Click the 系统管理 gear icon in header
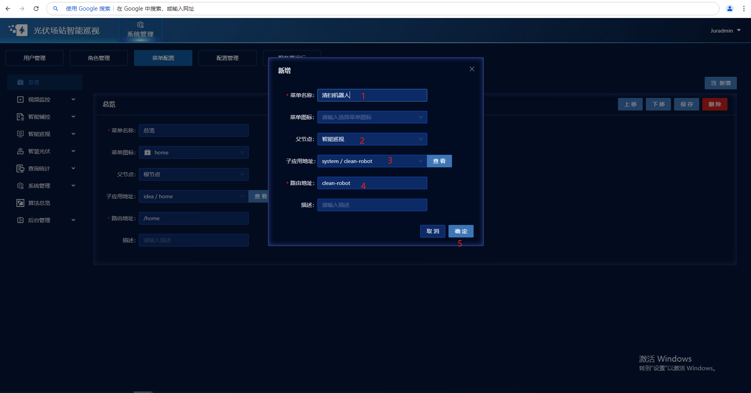The width and height of the screenshot is (751, 393). [140, 25]
